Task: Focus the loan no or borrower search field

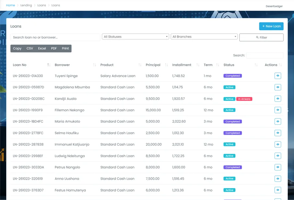Action: tap(55, 37)
